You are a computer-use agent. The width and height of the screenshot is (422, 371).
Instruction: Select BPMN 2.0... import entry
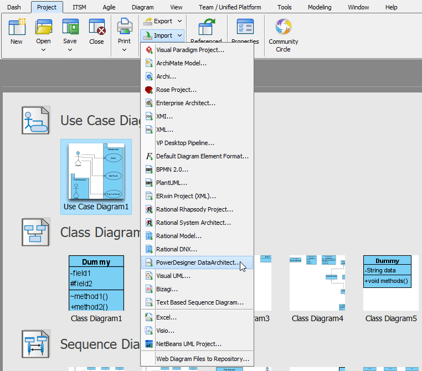point(197,169)
